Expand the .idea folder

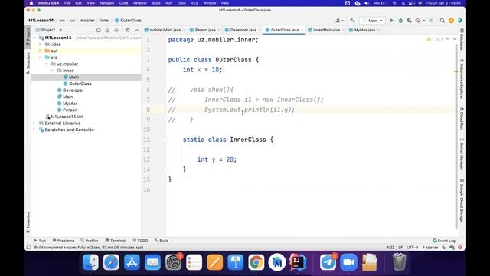point(40,44)
